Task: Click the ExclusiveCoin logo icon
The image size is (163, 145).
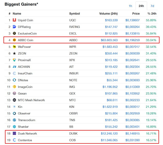Action: [14, 33]
